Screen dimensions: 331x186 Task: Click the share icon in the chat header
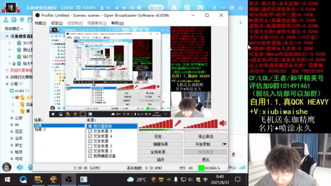pyautogui.click(x=132, y=8)
